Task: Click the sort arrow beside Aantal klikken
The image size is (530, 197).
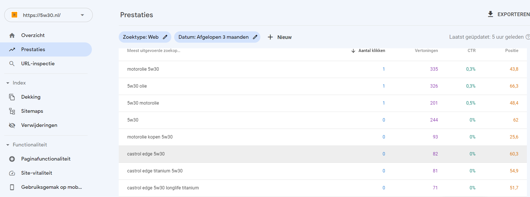Action: click(x=353, y=51)
